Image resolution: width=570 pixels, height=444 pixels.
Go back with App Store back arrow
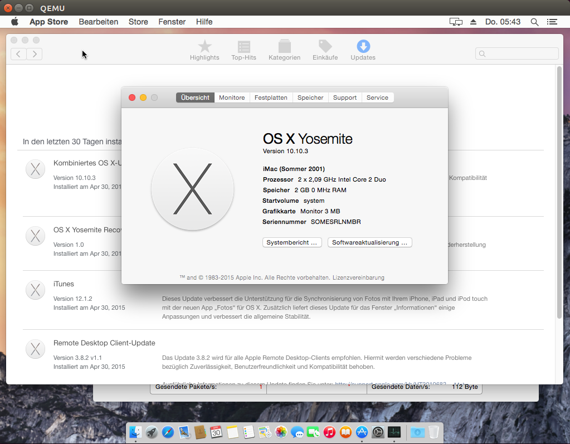point(18,54)
